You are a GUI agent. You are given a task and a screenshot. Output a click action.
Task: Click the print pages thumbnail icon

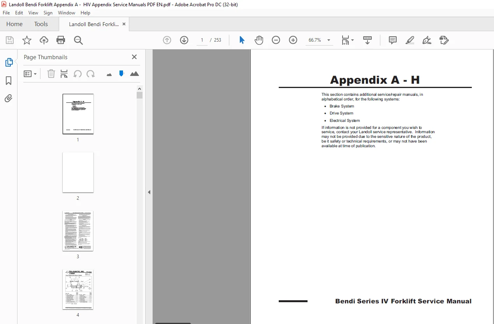point(64,74)
